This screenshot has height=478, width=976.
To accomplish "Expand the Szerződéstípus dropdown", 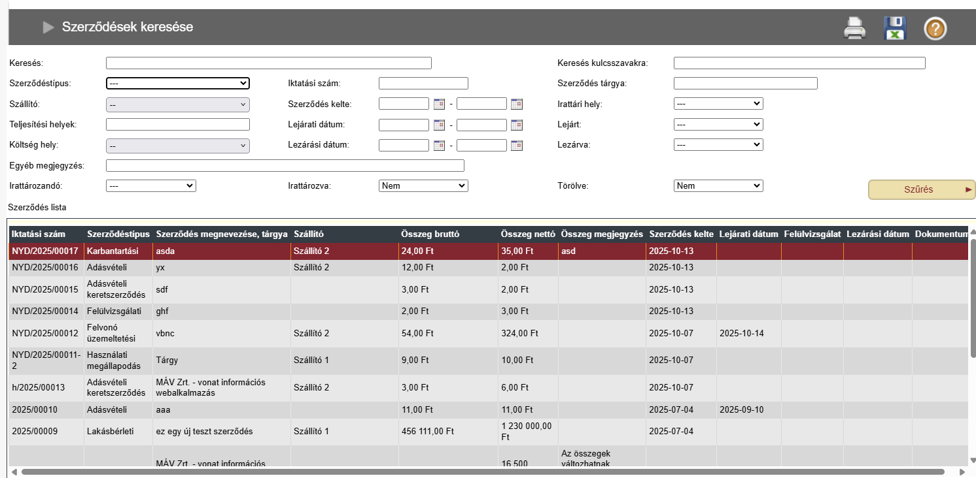I will click(178, 83).
